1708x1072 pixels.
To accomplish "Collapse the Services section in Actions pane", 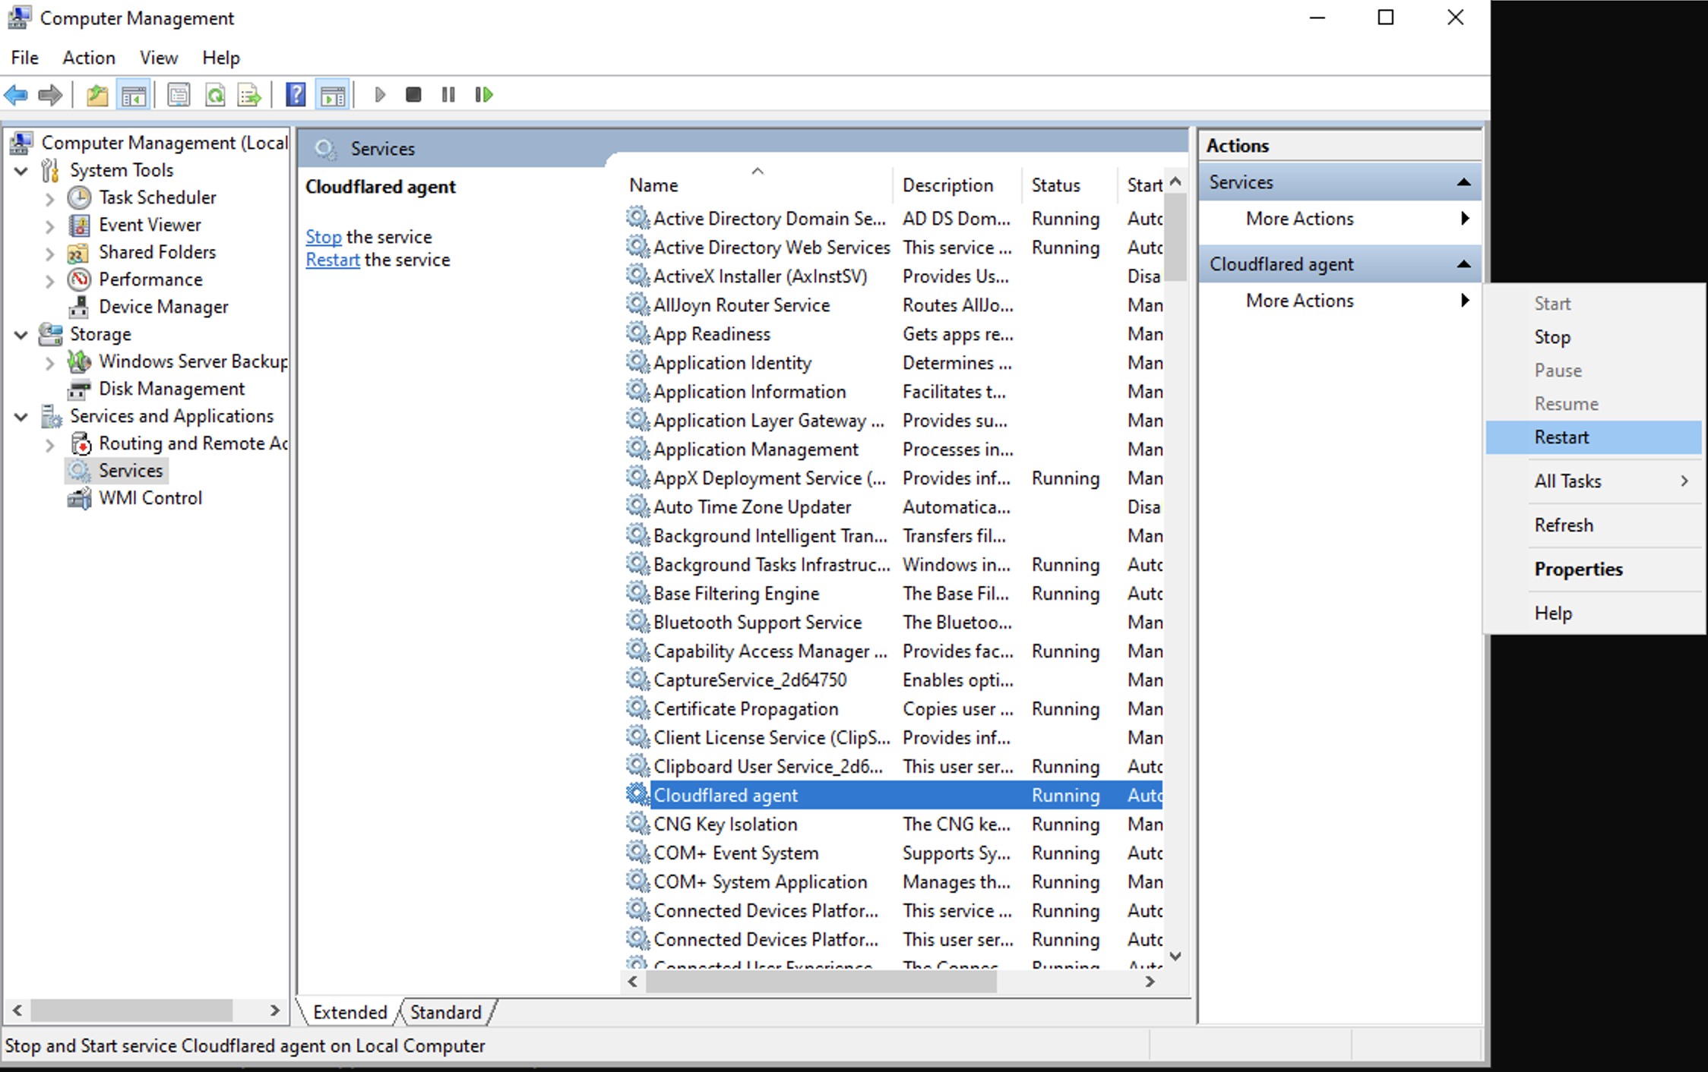I will (1465, 182).
